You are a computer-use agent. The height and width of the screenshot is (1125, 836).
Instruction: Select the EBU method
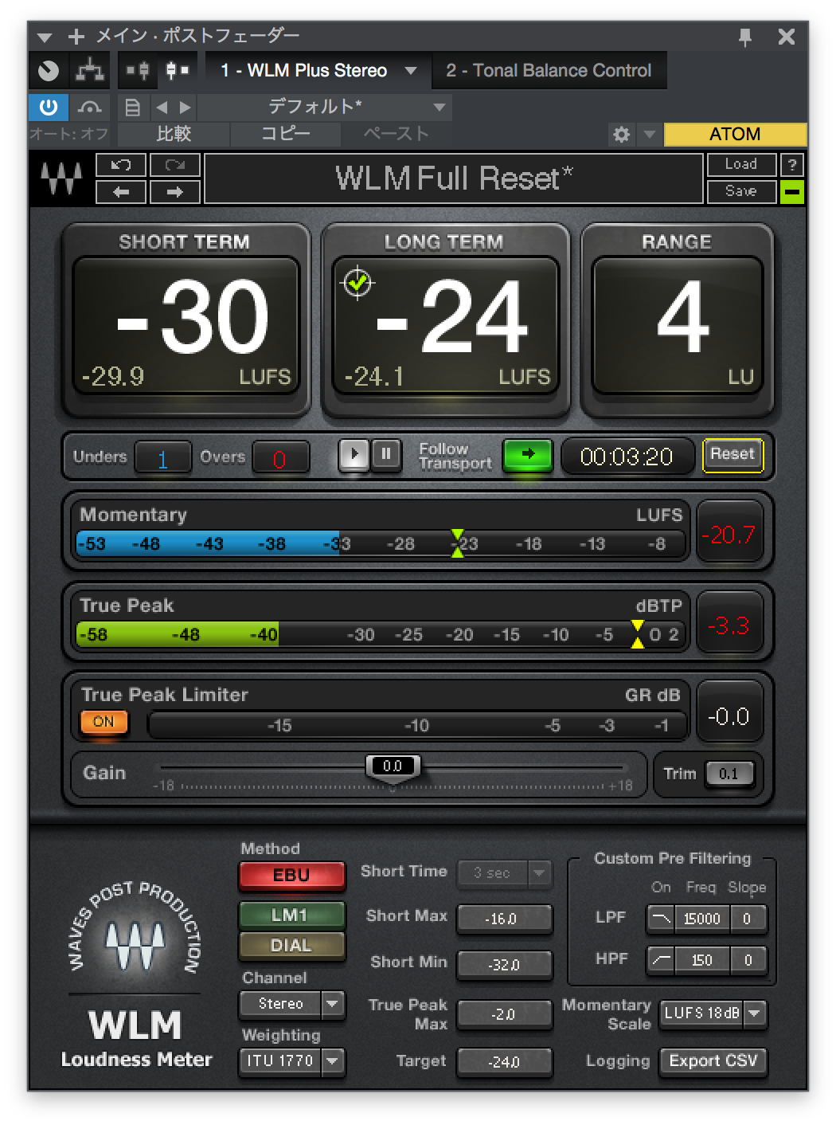pos(291,876)
